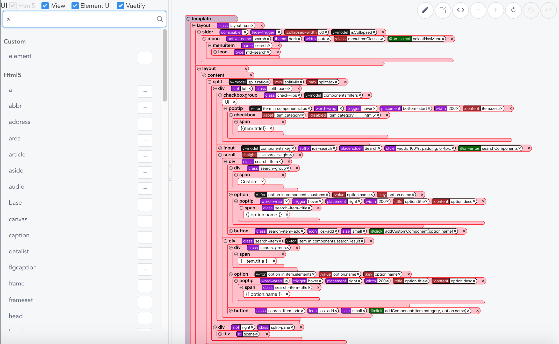Click the minus zoom-out icon
The image size is (559, 344).
click(478, 10)
